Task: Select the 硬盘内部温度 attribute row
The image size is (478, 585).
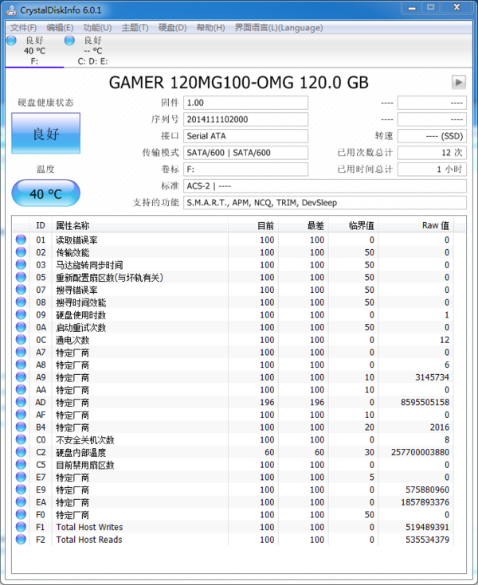Action: pyautogui.click(x=233, y=452)
